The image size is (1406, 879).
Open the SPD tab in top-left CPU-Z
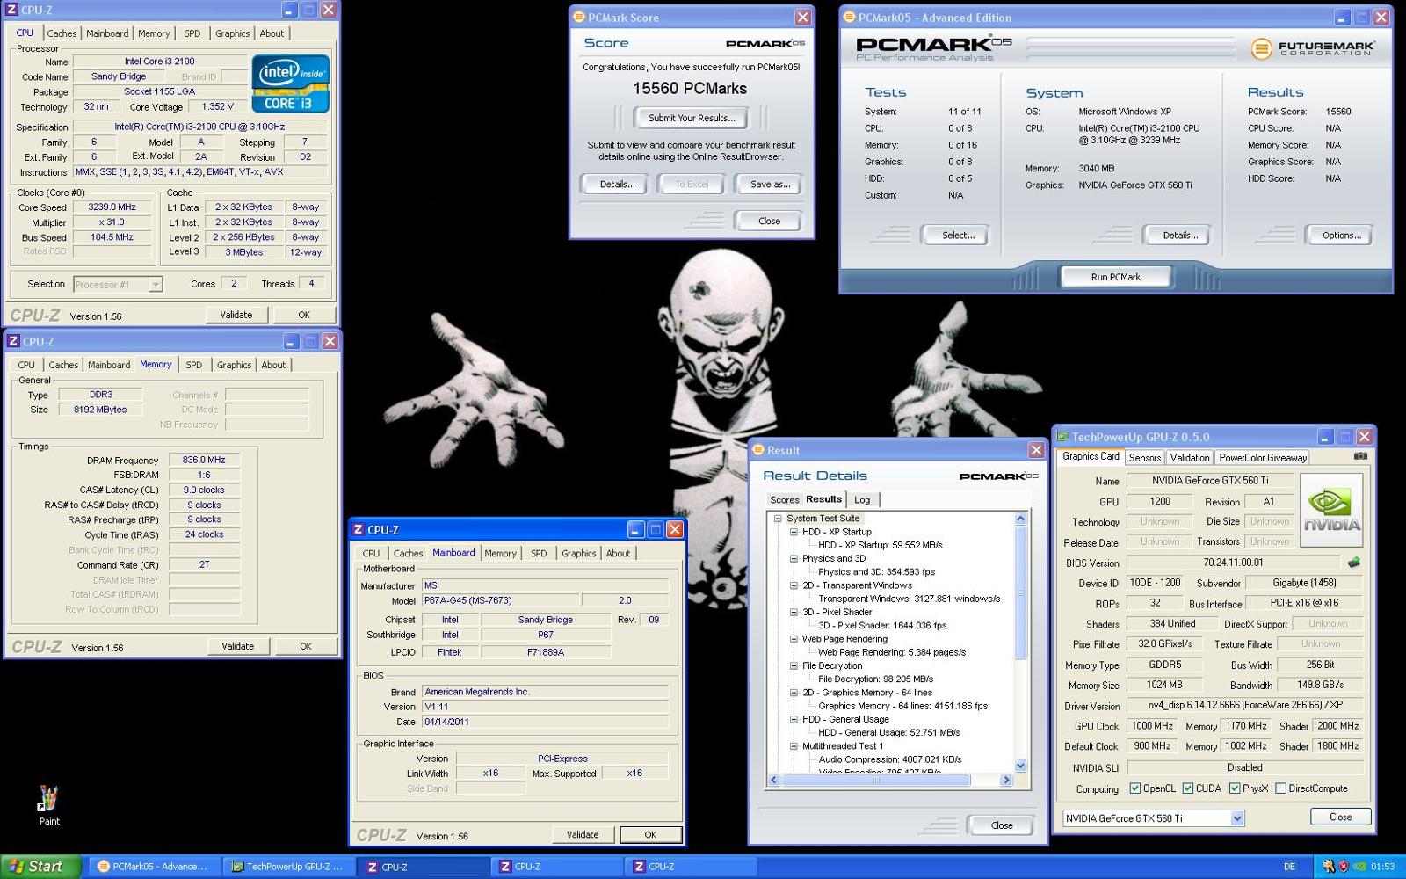point(192,33)
